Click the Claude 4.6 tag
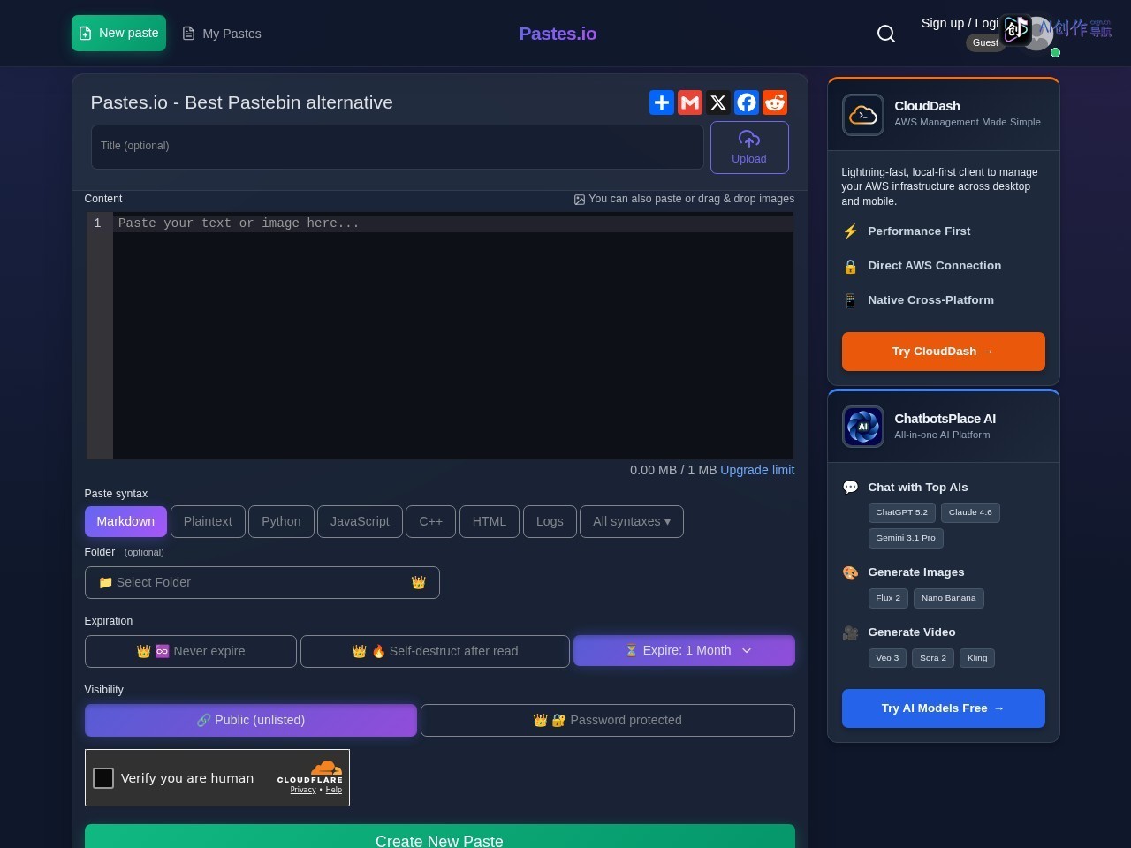The height and width of the screenshot is (848, 1131). coord(970,512)
